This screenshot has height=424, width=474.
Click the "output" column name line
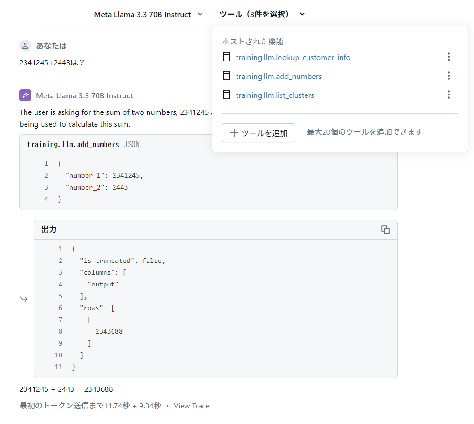click(103, 284)
